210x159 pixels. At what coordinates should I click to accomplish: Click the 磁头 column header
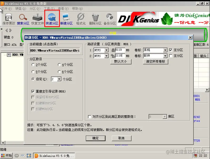click(x=203, y=56)
